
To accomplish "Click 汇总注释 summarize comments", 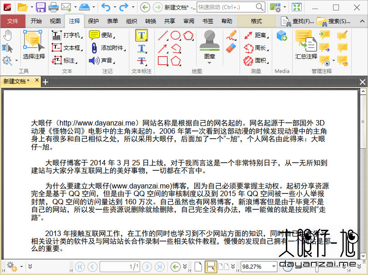I will (306, 44).
